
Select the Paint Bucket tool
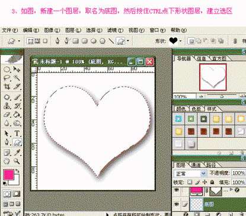[x=17, y=114]
